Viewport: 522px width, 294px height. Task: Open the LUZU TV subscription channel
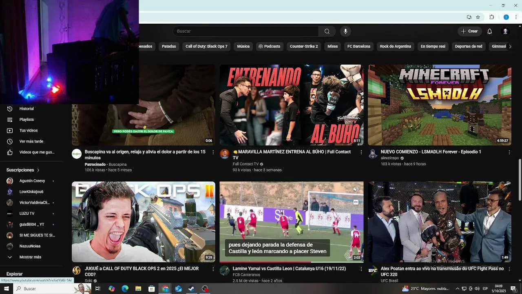(31, 214)
